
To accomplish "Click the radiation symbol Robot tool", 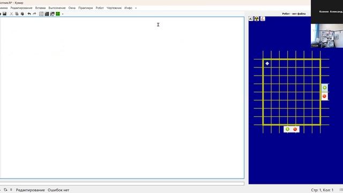I will point(257,19).
